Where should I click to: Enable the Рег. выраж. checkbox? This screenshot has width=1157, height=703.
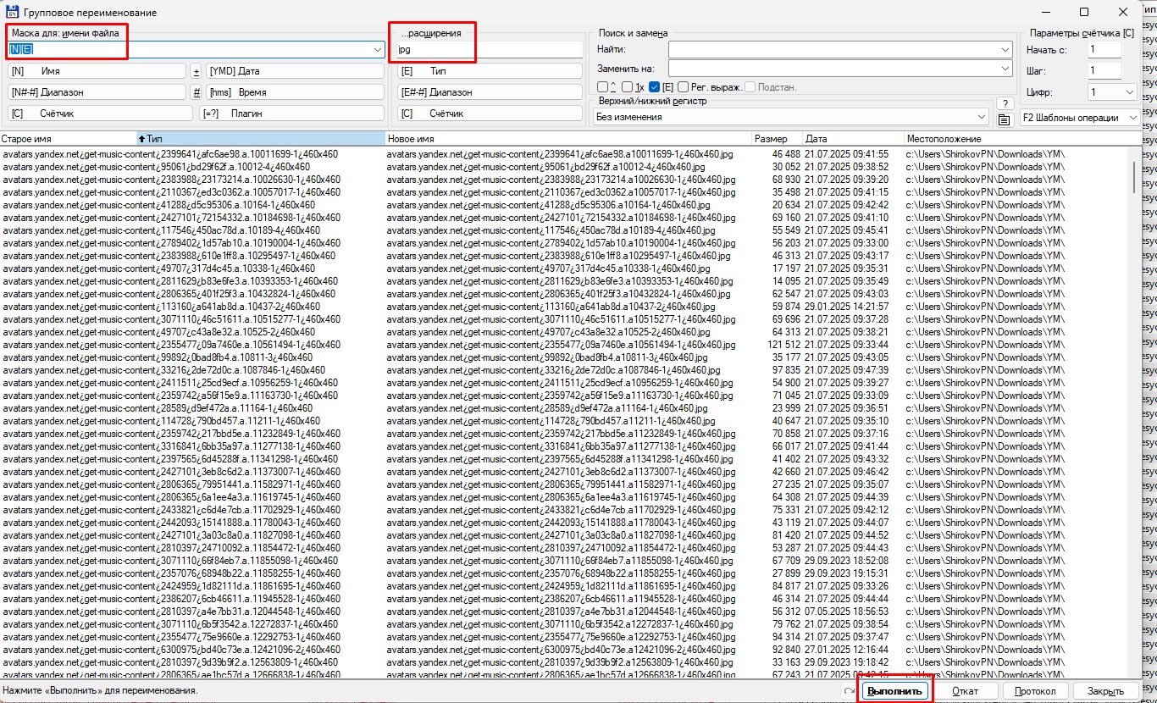[683, 87]
